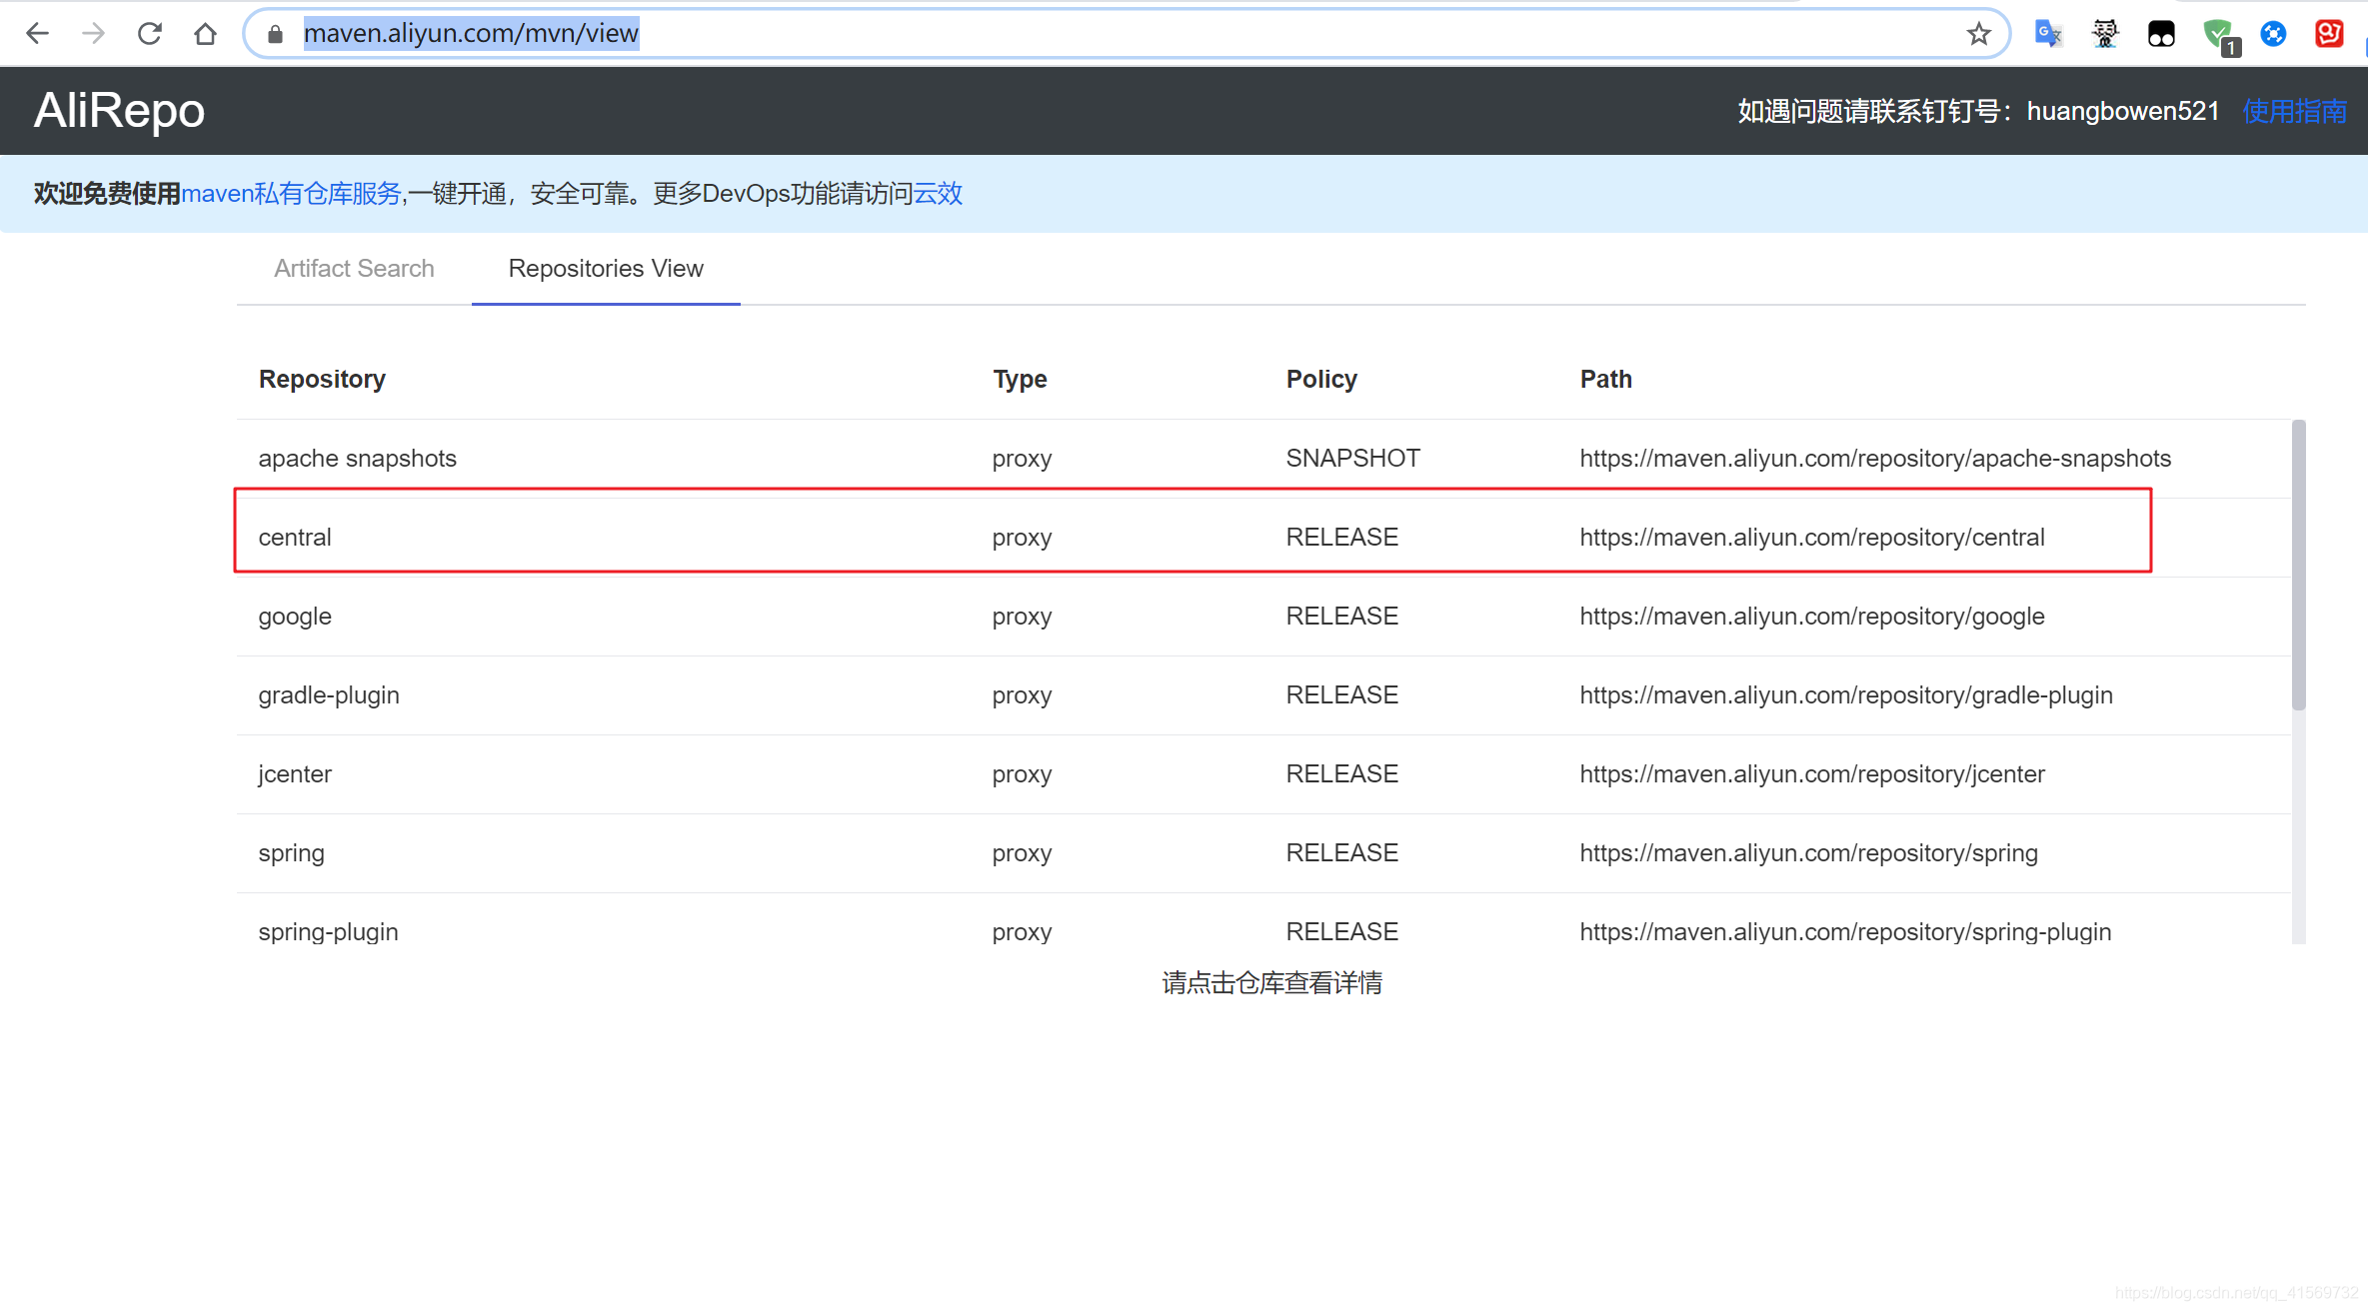The width and height of the screenshot is (2368, 1311).
Task: Click the blue circular extension icon
Action: point(2273,34)
